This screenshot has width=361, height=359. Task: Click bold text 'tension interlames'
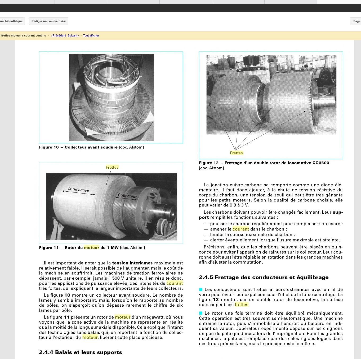[x=132, y=263]
